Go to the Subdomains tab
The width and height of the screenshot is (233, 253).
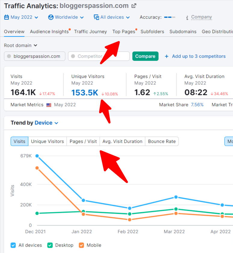183,32
